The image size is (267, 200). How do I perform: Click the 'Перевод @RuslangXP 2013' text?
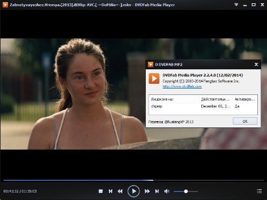point(171,122)
